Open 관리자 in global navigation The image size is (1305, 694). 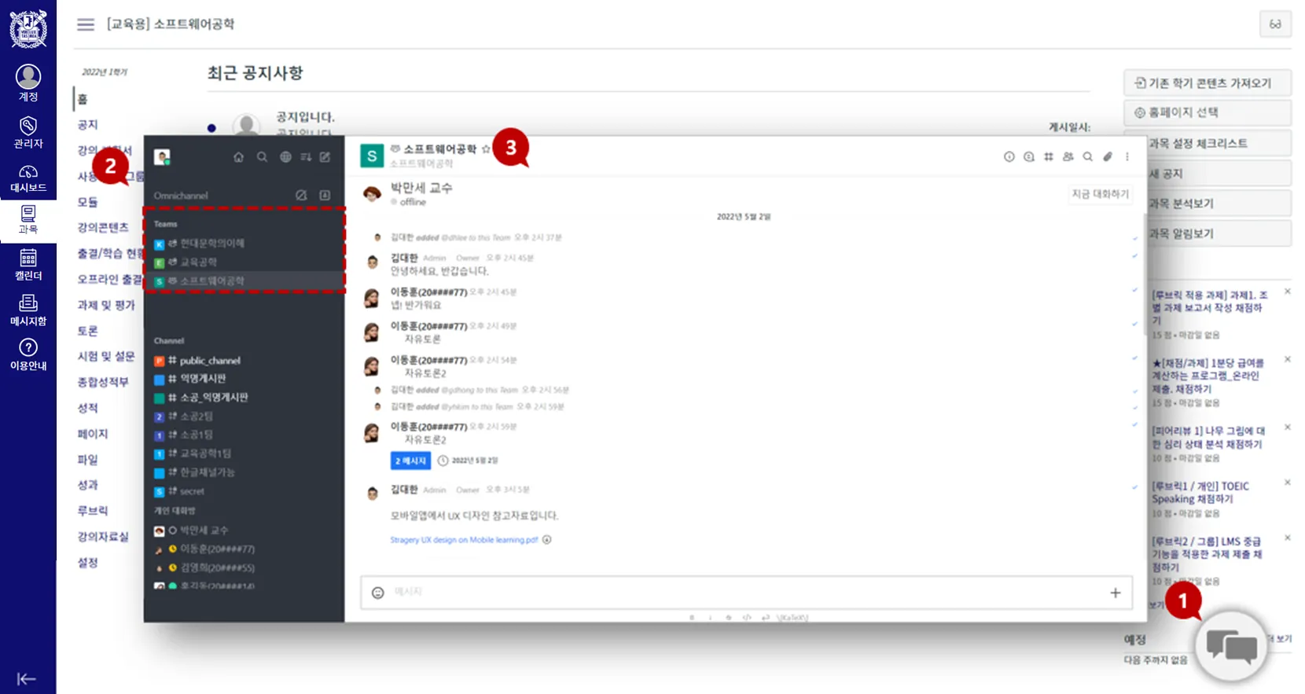pos(28,132)
